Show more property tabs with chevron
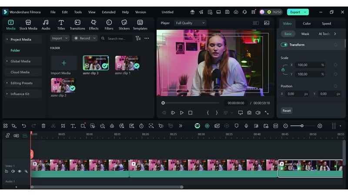The width and height of the screenshot is (348, 196). [x=335, y=34]
